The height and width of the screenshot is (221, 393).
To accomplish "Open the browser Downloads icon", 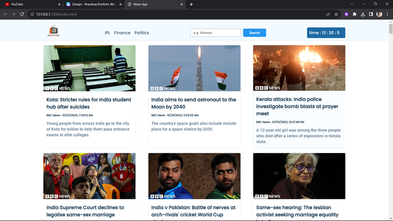I will click(363, 14).
